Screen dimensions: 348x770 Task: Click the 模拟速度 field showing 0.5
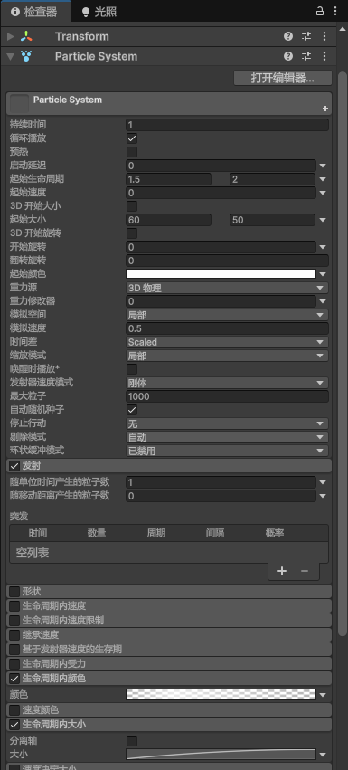coord(227,328)
